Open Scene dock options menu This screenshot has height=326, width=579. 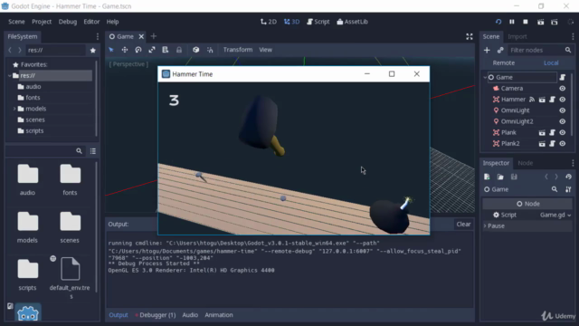(573, 36)
